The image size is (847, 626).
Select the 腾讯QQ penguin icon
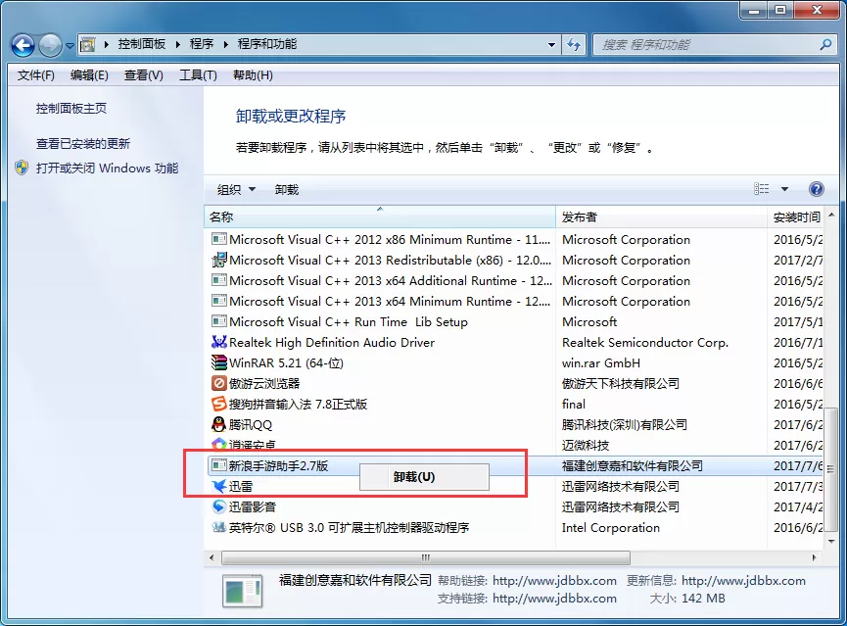tap(218, 424)
